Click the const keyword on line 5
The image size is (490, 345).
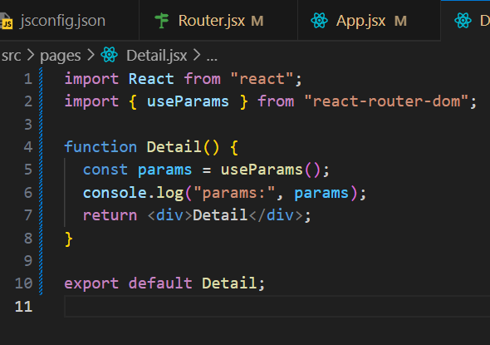pyautogui.click(x=105, y=170)
